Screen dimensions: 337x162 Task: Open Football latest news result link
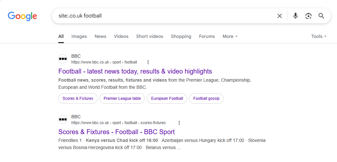135,71
